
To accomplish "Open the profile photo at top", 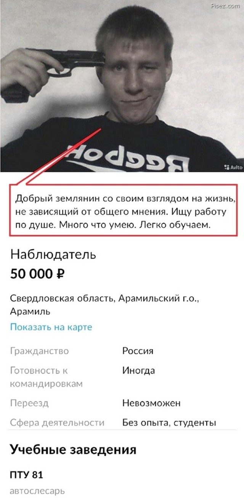I will coord(122,86).
